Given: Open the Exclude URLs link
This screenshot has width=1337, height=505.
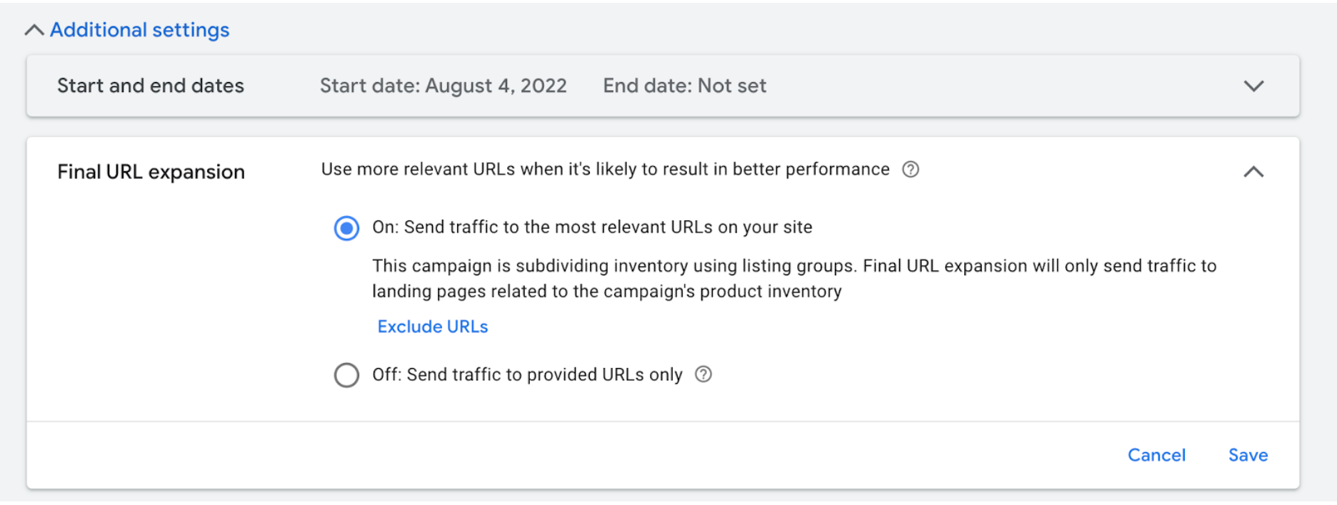Looking at the screenshot, I should point(432,326).
